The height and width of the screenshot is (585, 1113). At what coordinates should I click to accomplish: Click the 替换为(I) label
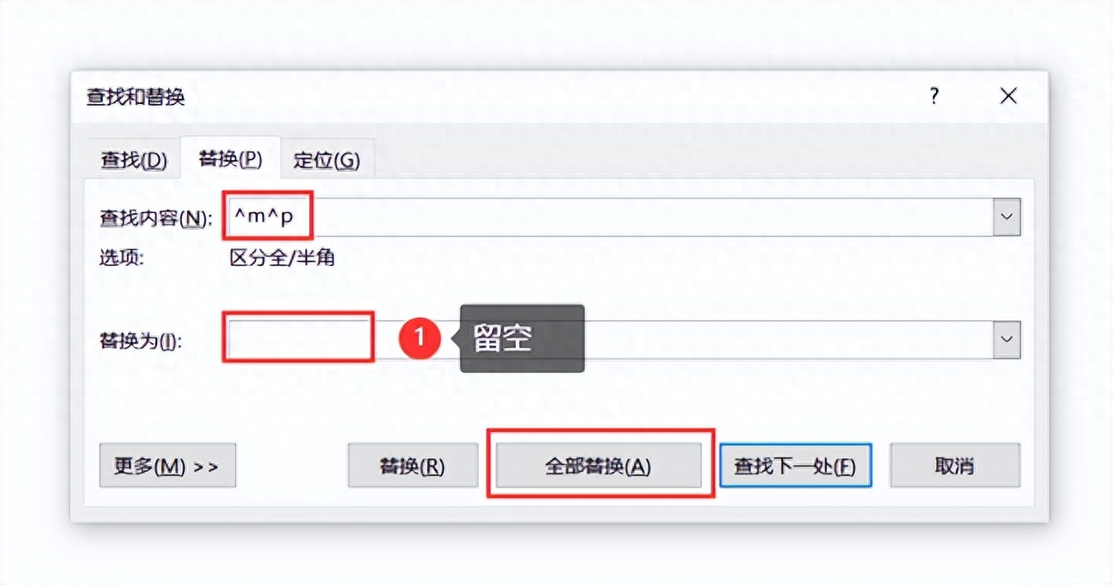pos(141,340)
